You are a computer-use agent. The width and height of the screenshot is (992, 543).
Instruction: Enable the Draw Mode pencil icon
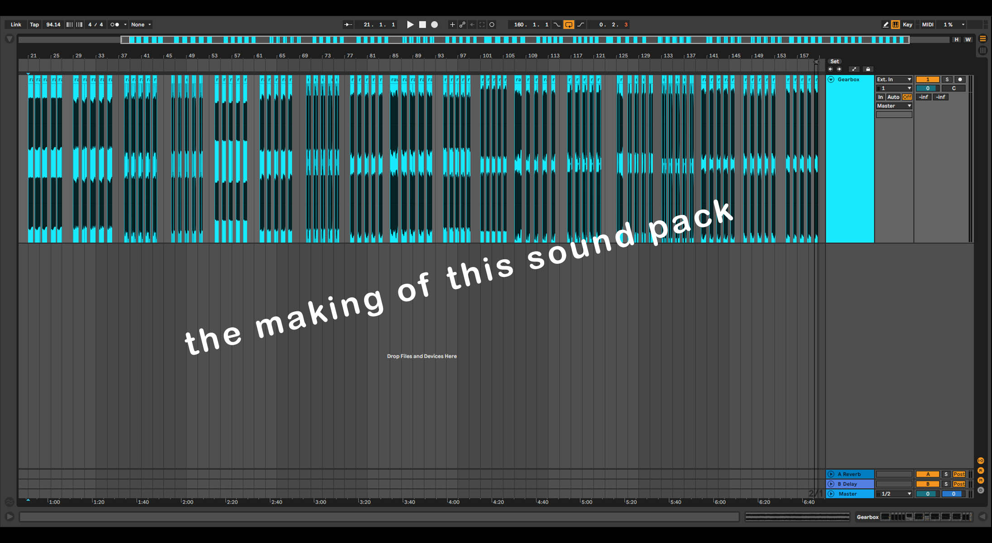[886, 24]
